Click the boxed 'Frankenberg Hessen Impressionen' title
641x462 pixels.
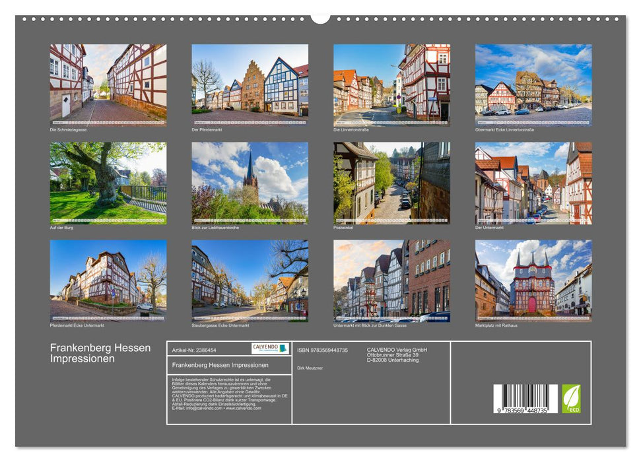220,365
